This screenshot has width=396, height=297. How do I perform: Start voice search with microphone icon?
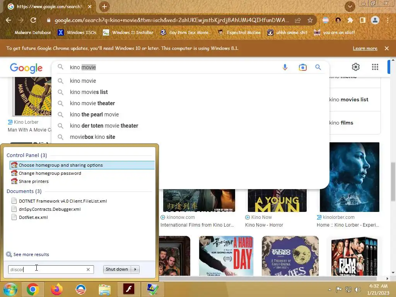[285, 67]
